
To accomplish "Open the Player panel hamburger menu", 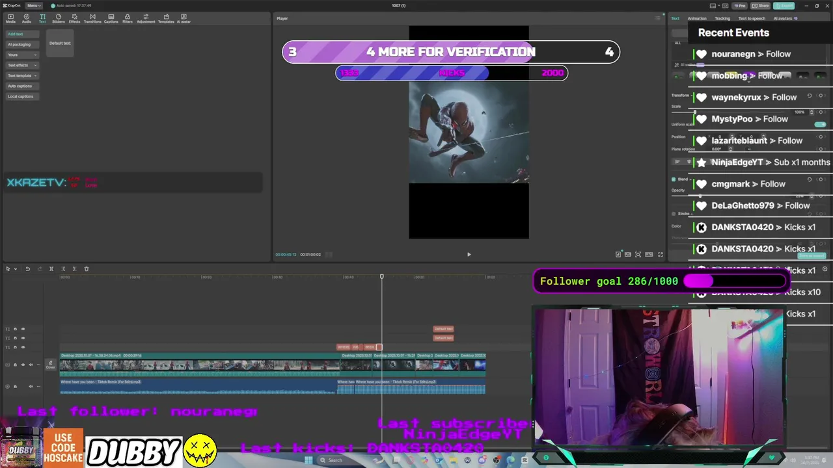I will 659,18.
